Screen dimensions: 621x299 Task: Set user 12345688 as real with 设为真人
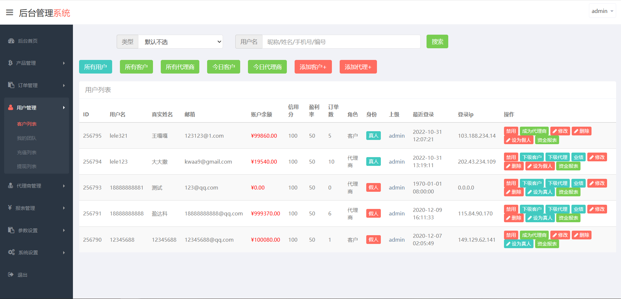[x=518, y=244]
